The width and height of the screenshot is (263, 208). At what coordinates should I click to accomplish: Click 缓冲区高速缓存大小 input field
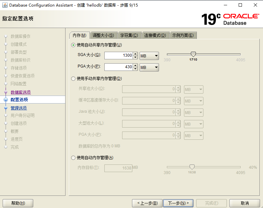click(149, 101)
